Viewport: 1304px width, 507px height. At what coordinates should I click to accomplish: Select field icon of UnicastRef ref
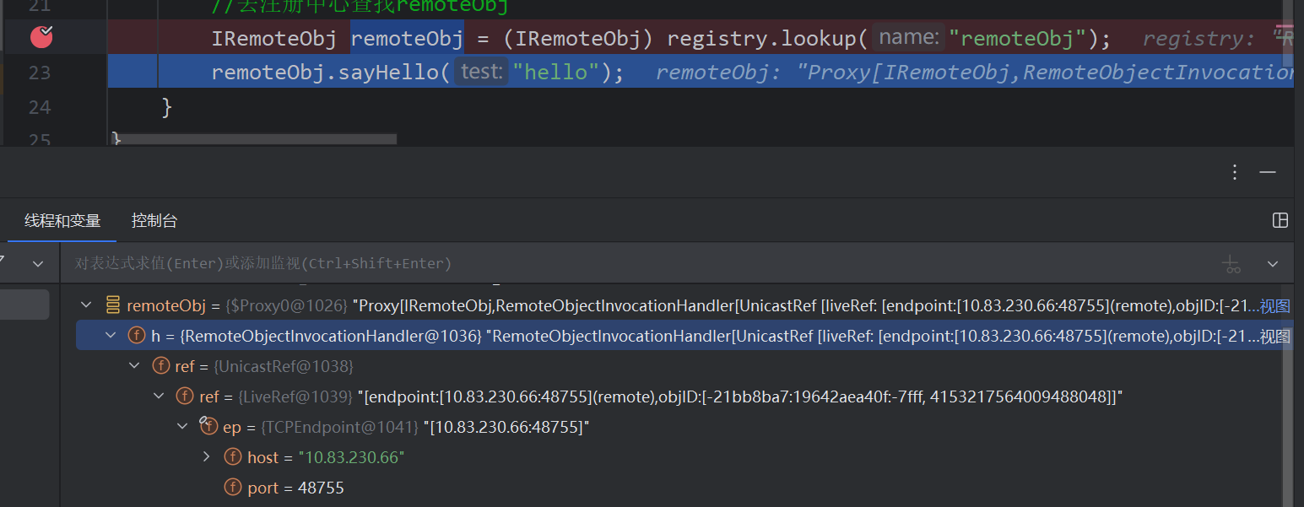pyautogui.click(x=160, y=366)
